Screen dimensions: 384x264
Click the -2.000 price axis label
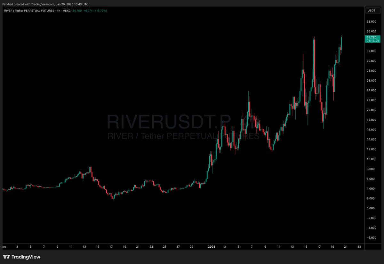point(372,218)
